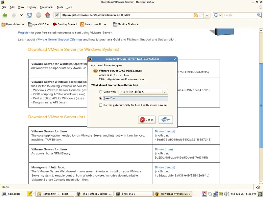Click the scrollbar down arrow

pyautogui.click(x=261, y=182)
